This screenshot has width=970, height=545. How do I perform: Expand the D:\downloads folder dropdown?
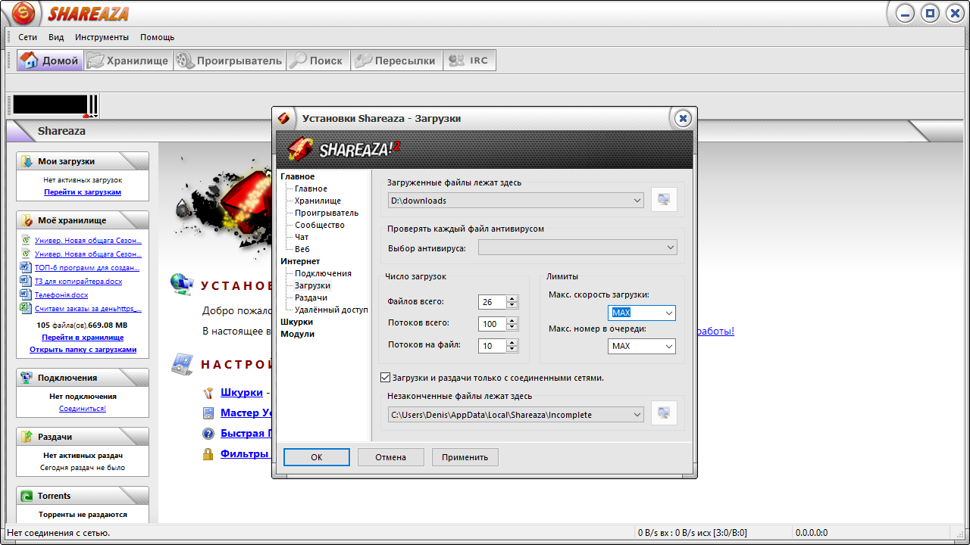(637, 201)
